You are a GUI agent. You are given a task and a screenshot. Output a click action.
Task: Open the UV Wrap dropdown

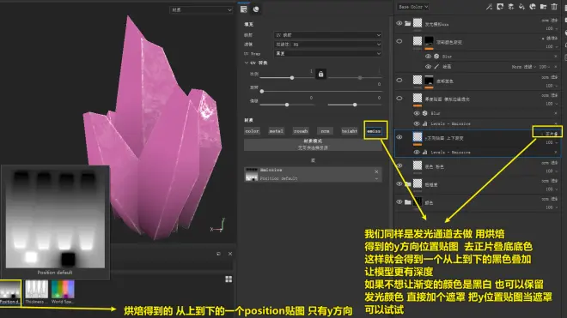click(x=327, y=53)
